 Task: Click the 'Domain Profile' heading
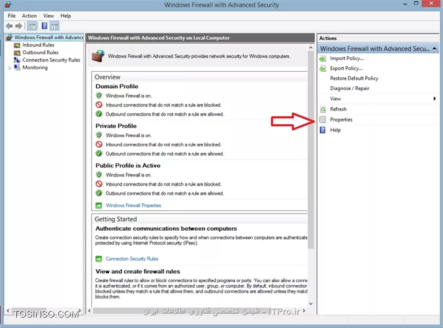117,86
